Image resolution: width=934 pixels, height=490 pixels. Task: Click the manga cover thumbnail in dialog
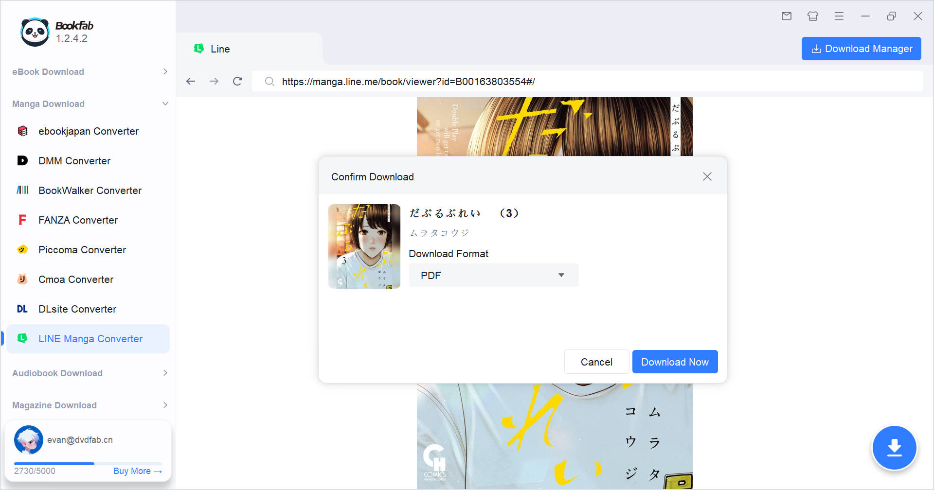click(364, 246)
